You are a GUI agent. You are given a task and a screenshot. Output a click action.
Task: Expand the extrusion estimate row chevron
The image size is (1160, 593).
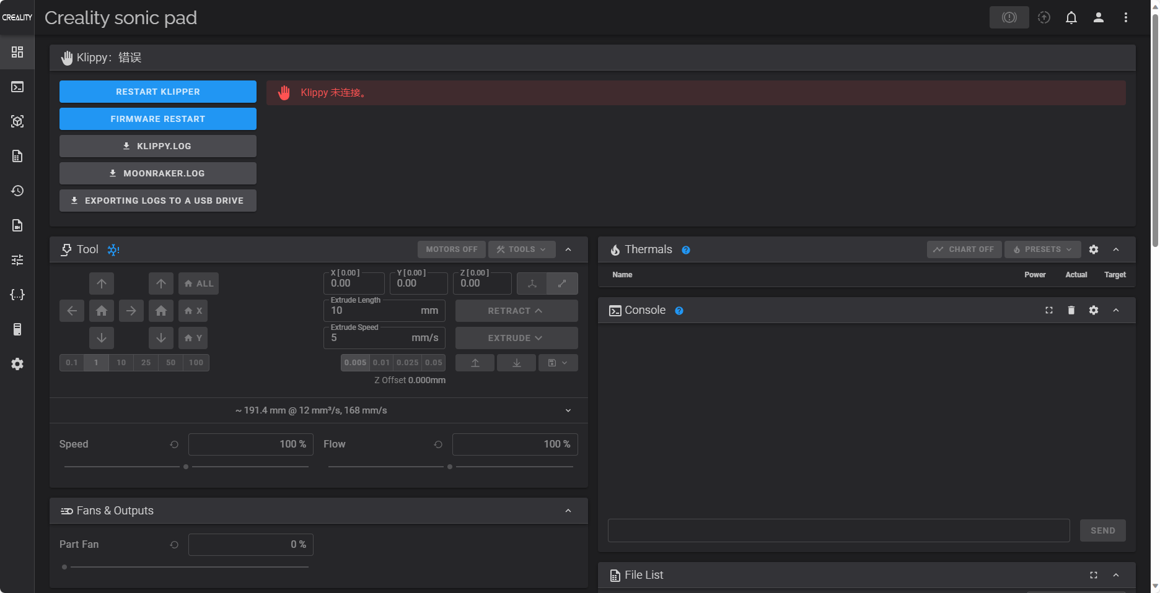(x=568, y=410)
